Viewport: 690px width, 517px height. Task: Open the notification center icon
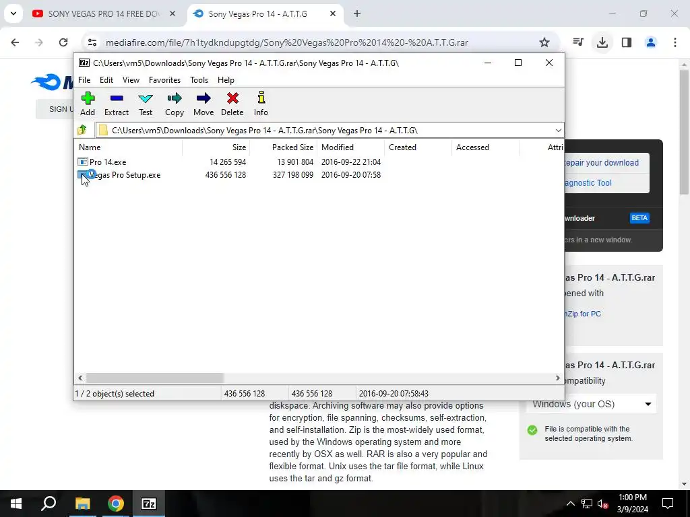click(x=668, y=504)
